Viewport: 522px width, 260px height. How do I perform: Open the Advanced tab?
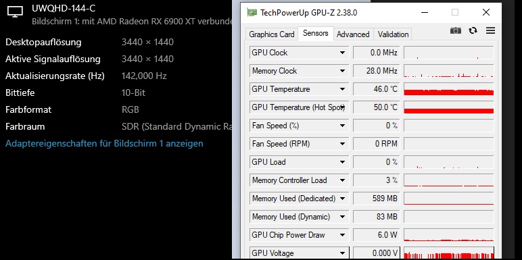(353, 34)
